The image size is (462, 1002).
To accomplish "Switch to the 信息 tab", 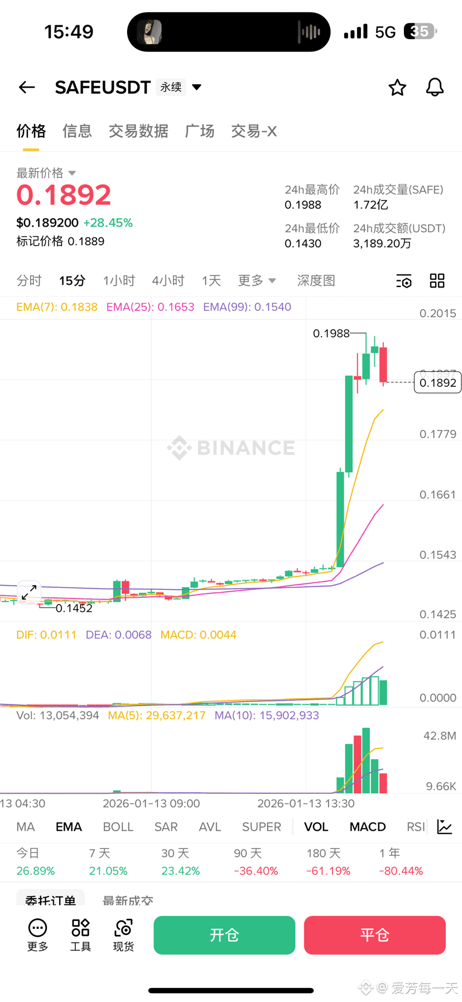I will pyautogui.click(x=77, y=131).
